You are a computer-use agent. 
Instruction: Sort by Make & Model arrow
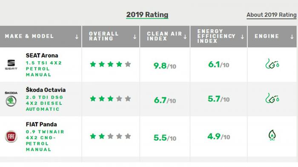pyautogui.click(x=77, y=37)
